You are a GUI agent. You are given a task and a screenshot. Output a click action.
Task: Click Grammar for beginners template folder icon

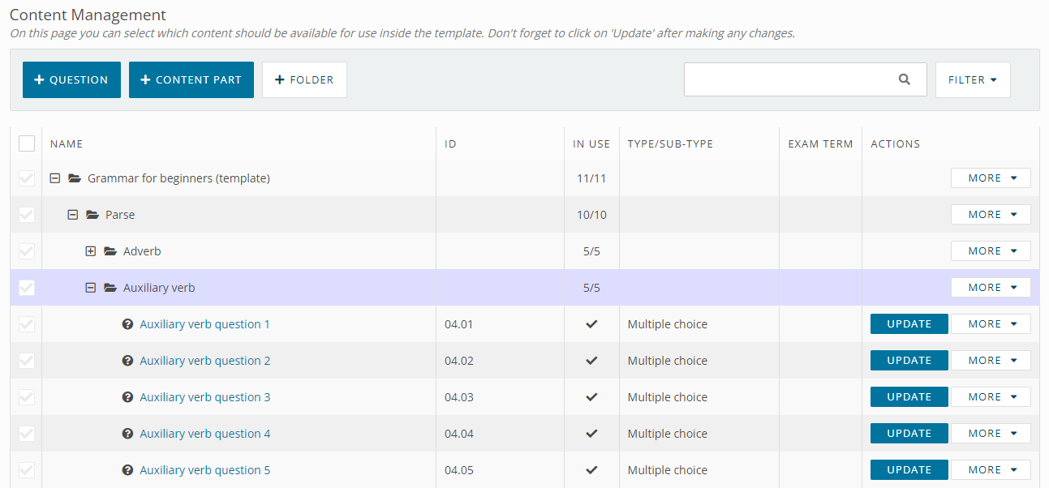pyautogui.click(x=75, y=178)
